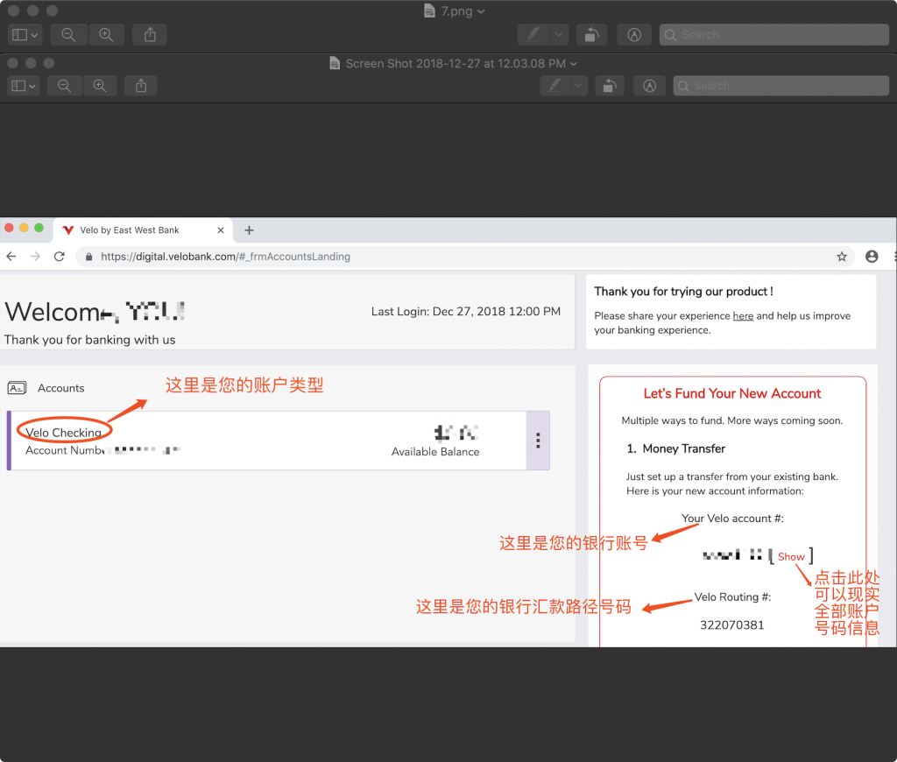
Task: Open sidebar view dropdown chevron in Screen Shot window
Action: (x=32, y=87)
